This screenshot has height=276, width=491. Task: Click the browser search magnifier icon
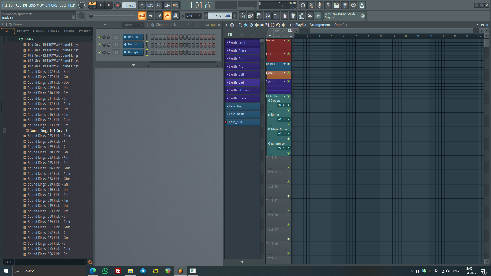pyautogui.click(x=90, y=262)
